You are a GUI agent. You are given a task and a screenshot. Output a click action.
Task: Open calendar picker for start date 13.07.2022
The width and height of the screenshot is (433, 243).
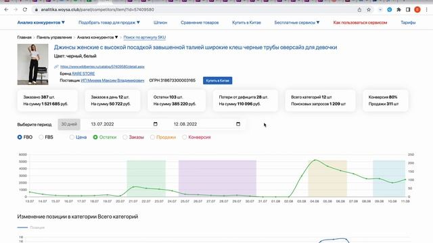pos(155,124)
